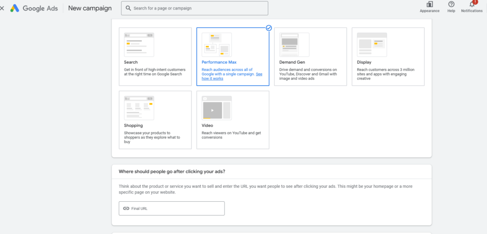
Task: Select the Demand Gen campaign type
Action: [310, 57]
